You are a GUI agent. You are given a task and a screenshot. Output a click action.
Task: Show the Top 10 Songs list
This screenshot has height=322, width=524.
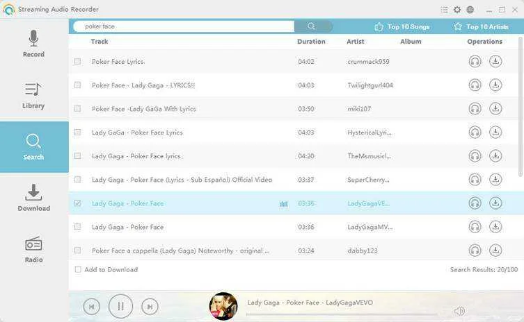pos(402,26)
